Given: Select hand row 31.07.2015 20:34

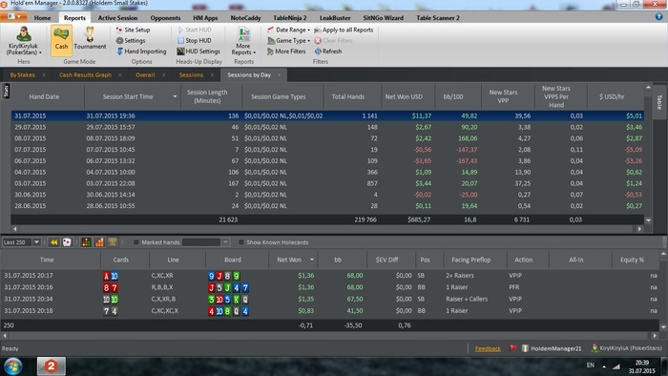Looking at the screenshot, I should coord(330,299).
